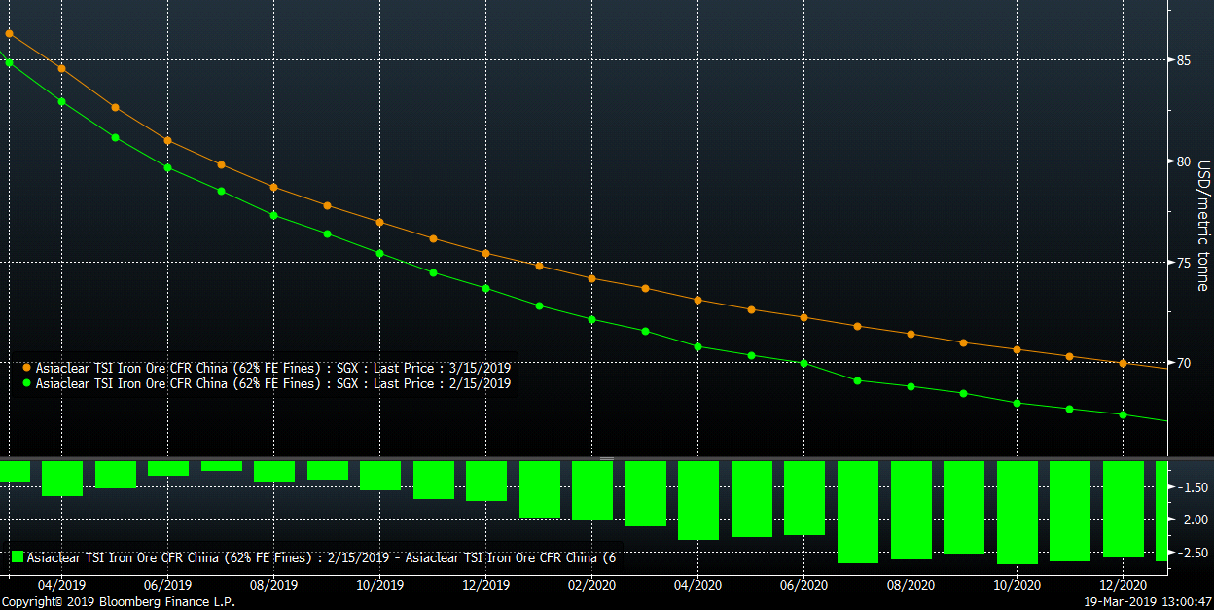This screenshot has width=1214, height=610.
Task: Select the Last Price 2/15/2019 legend label
Action: pyautogui.click(x=272, y=384)
